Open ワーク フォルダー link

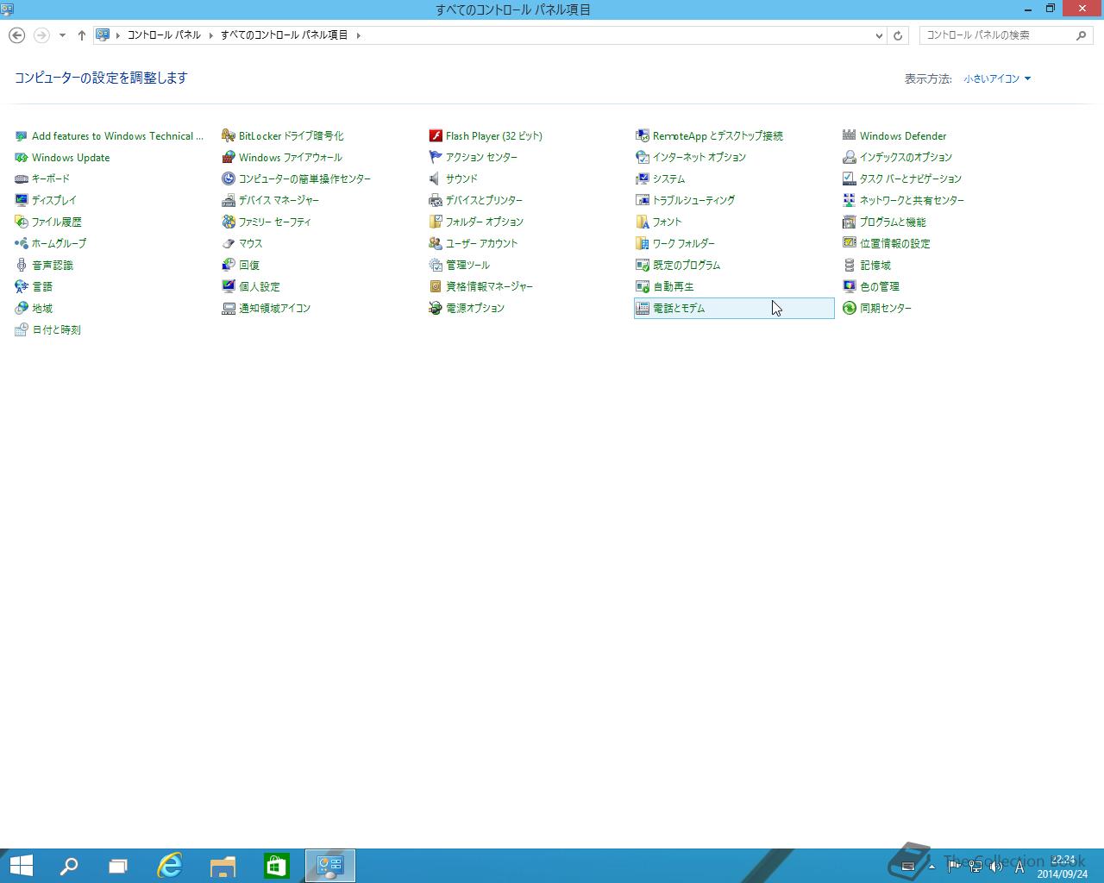pos(683,243)
